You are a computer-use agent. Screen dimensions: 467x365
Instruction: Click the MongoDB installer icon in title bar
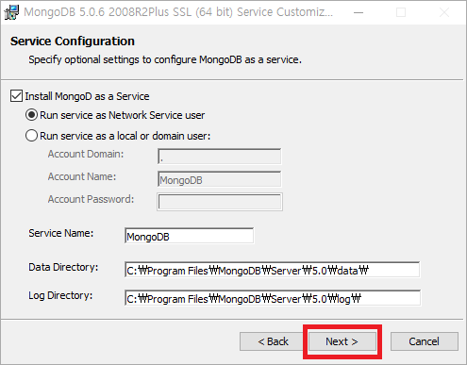pos(11,12)
